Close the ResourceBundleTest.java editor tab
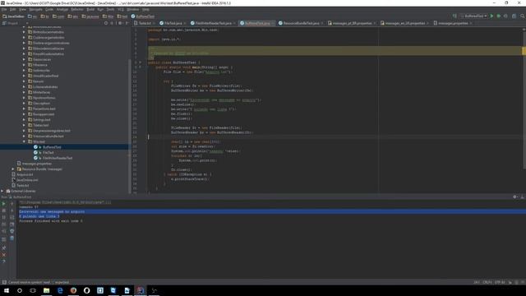Screen dimensions: 526x296 tap(322, 23)
